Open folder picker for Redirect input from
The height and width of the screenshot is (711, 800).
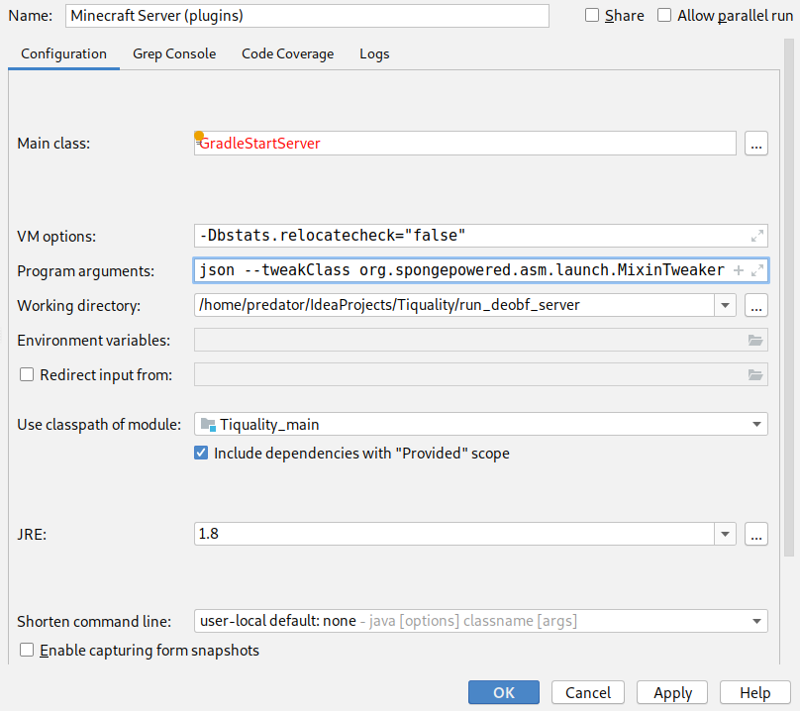(x=754, y=374)
